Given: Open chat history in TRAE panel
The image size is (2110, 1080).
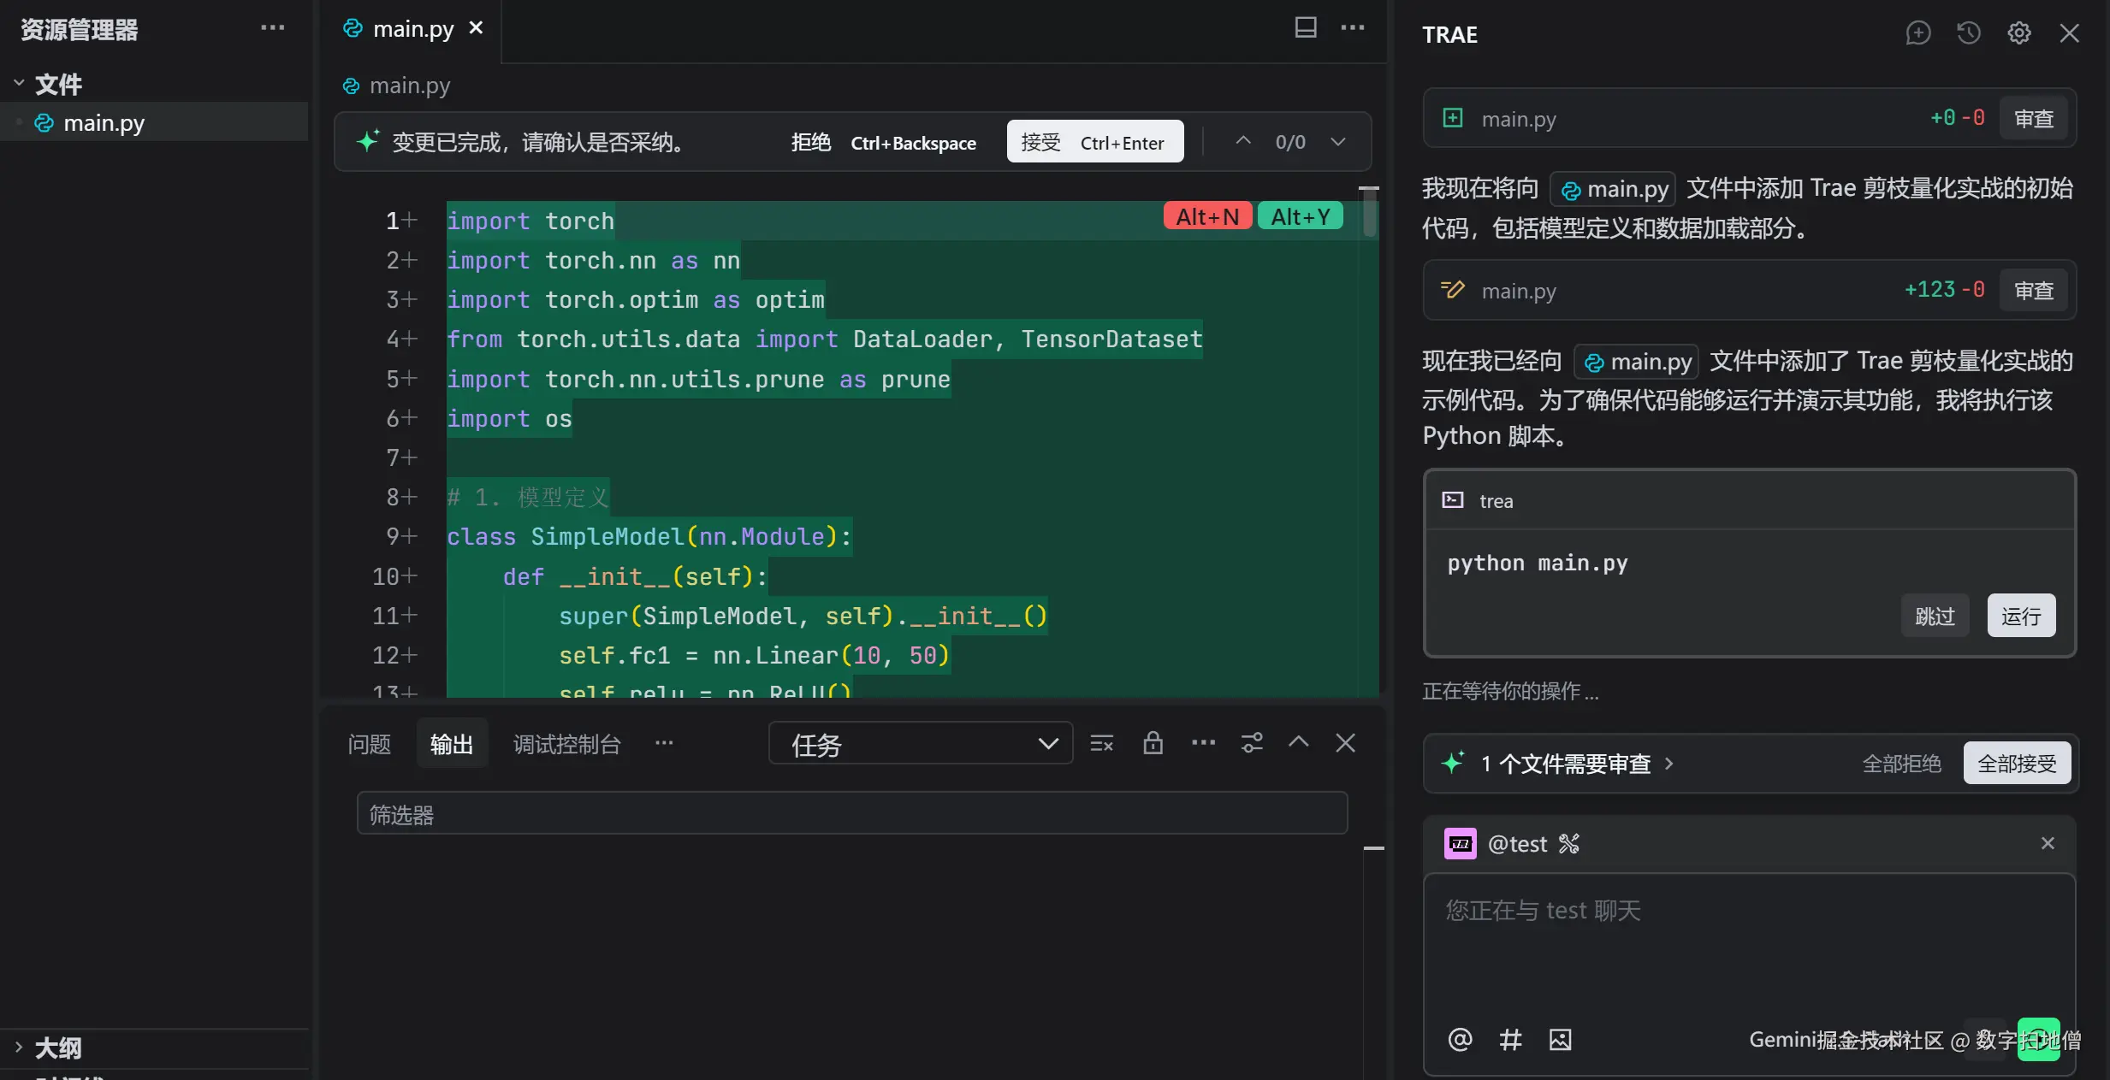Looking at the screenshot, I should (x=1968, y=33).
